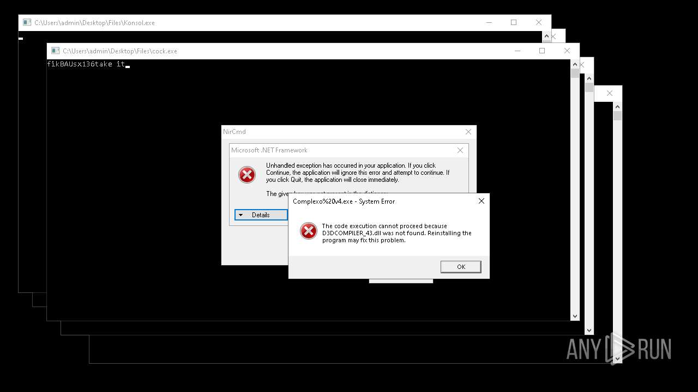Maximize the Konsol.exe console window

tap(514, 22)
